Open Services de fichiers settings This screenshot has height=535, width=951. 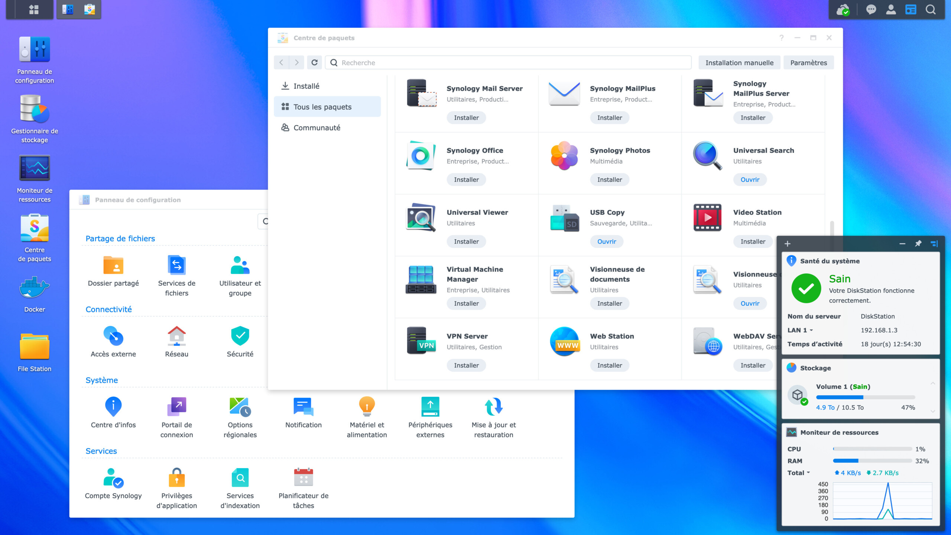(177, 276)
